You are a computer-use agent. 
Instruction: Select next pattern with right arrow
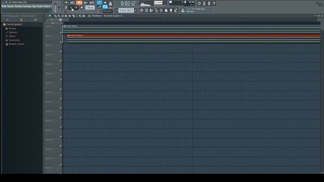click(x=136, y=10)
